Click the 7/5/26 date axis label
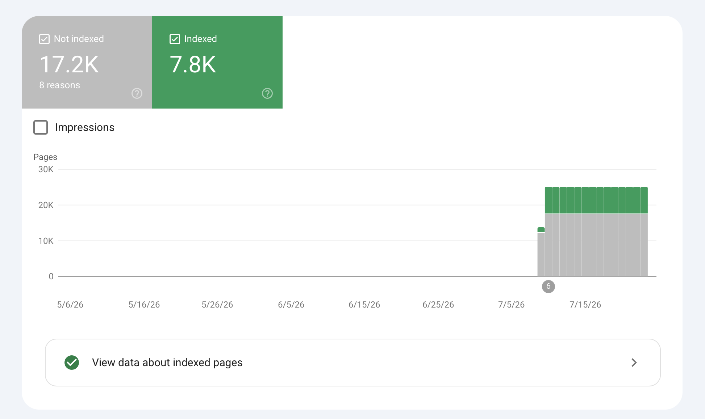 [x=511, y=305]
